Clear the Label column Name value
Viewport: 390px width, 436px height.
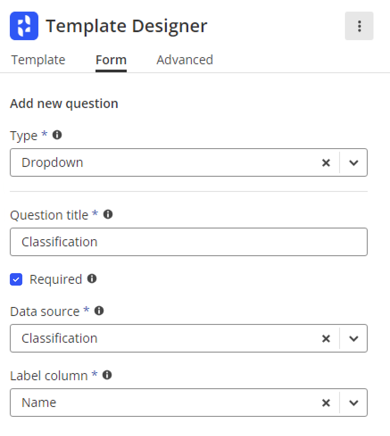point(326,403)
